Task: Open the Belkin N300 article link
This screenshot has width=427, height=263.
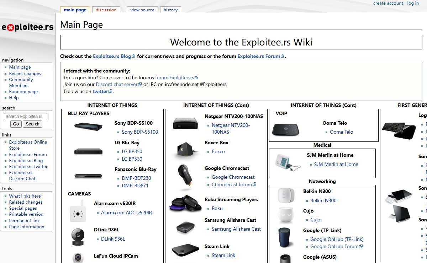Action: point(323,200)
